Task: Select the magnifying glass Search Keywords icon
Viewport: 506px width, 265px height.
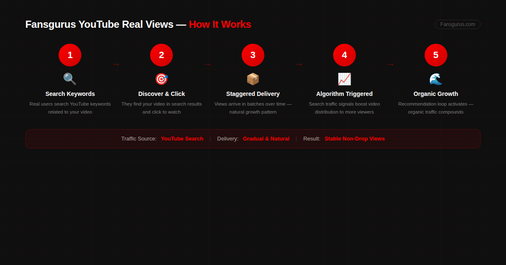Action: 70,79
